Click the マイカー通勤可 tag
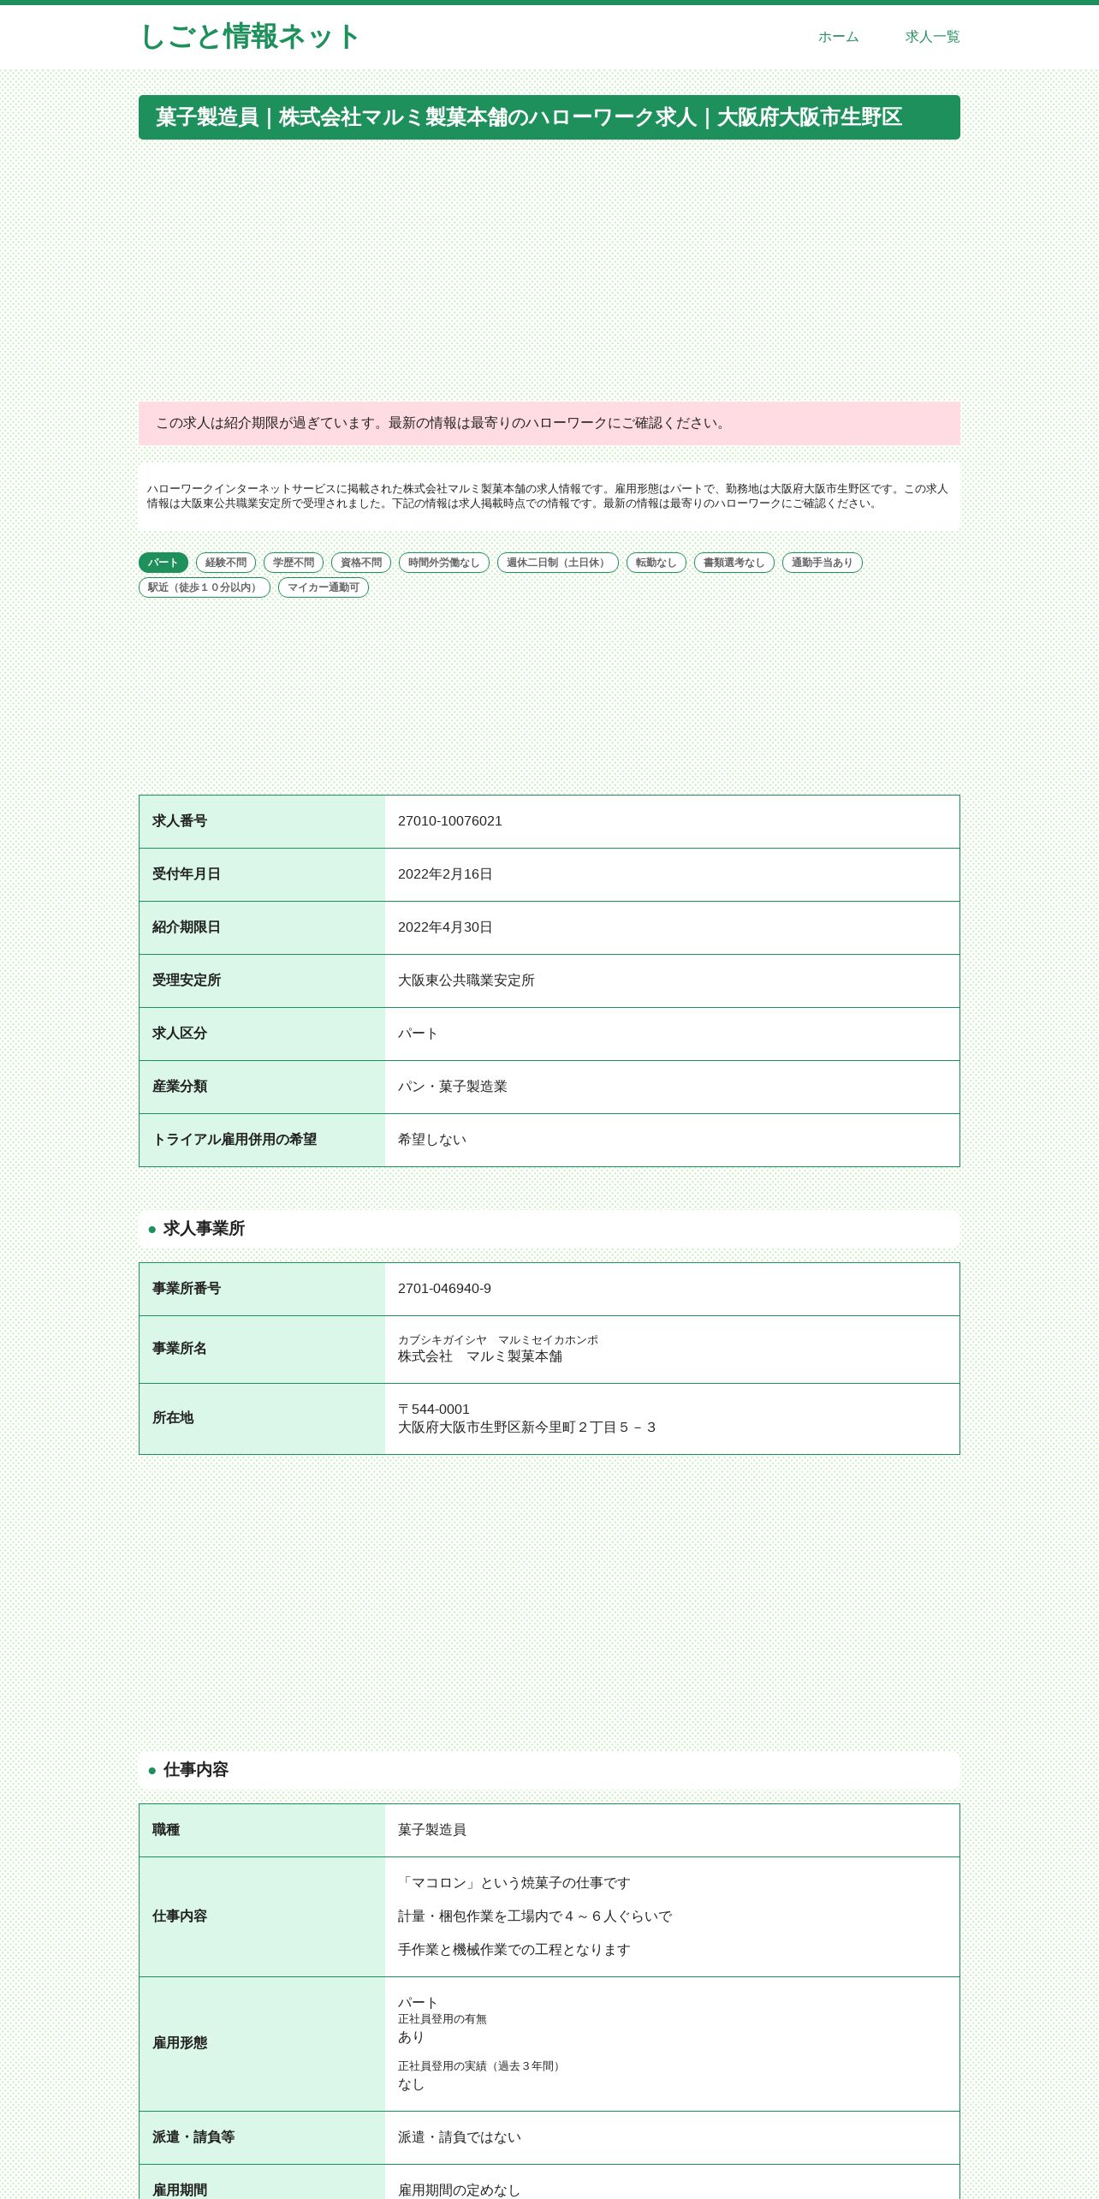Viewport: 1099px width, 2199px height. pyautogui.click(x=324, y=587)
